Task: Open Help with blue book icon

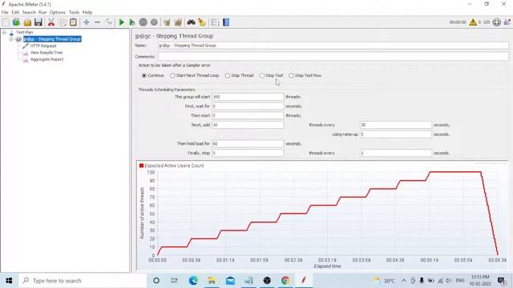Action: (226, 22)
